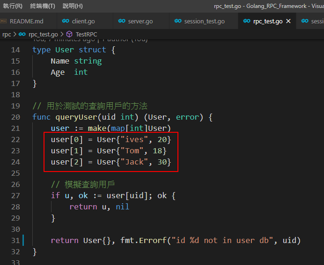
Task: Open the 終端機(T) menu
Action: 42,6
